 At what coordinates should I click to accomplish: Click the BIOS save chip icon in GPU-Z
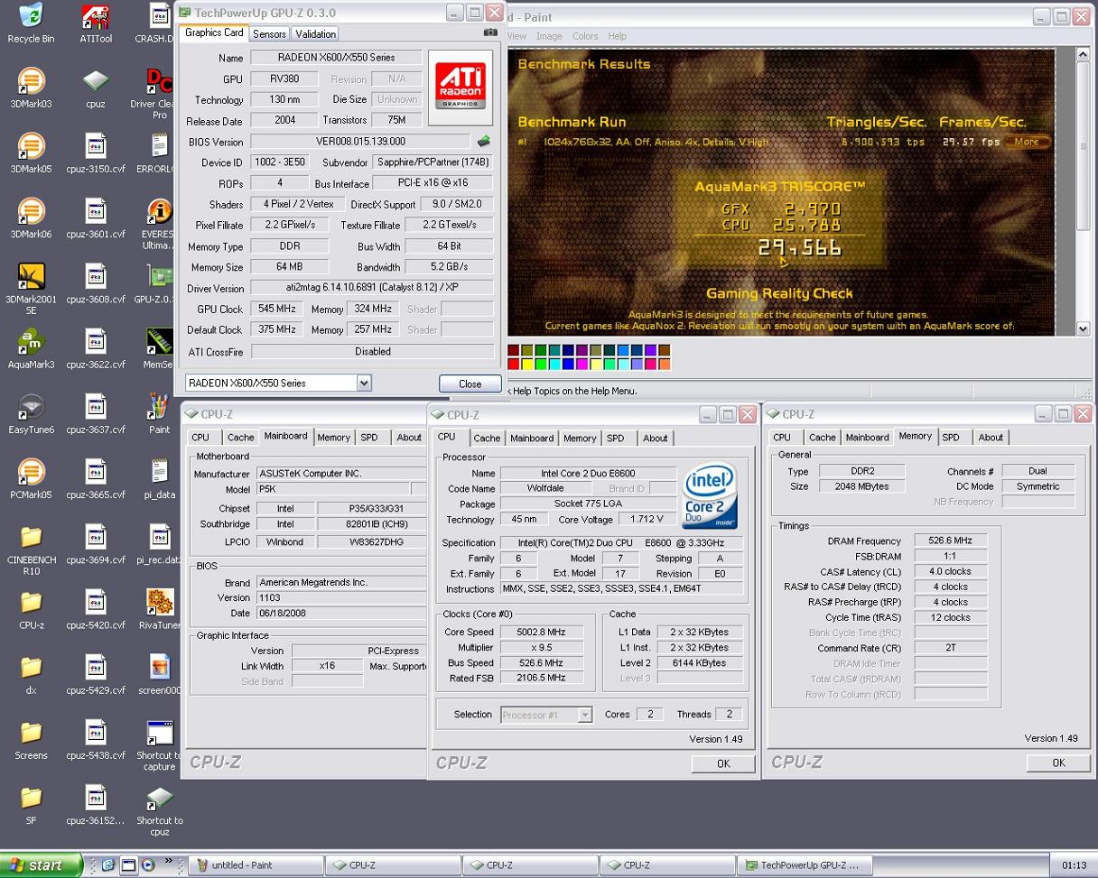(484, 141)
